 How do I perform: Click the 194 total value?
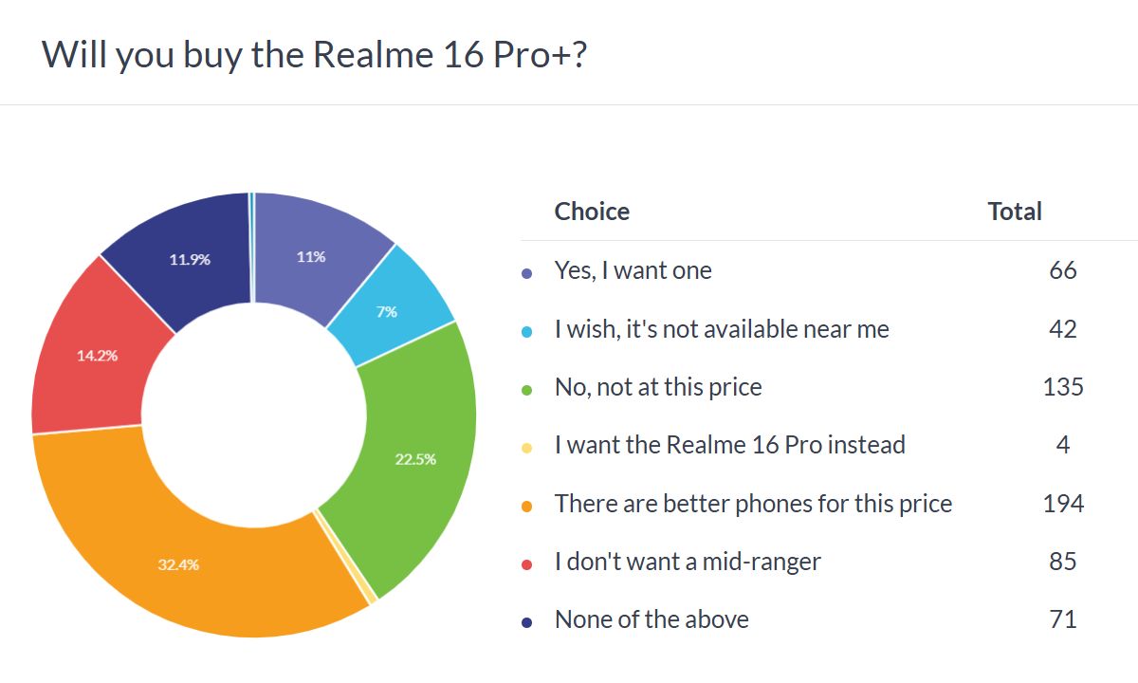coord(1062,504)
